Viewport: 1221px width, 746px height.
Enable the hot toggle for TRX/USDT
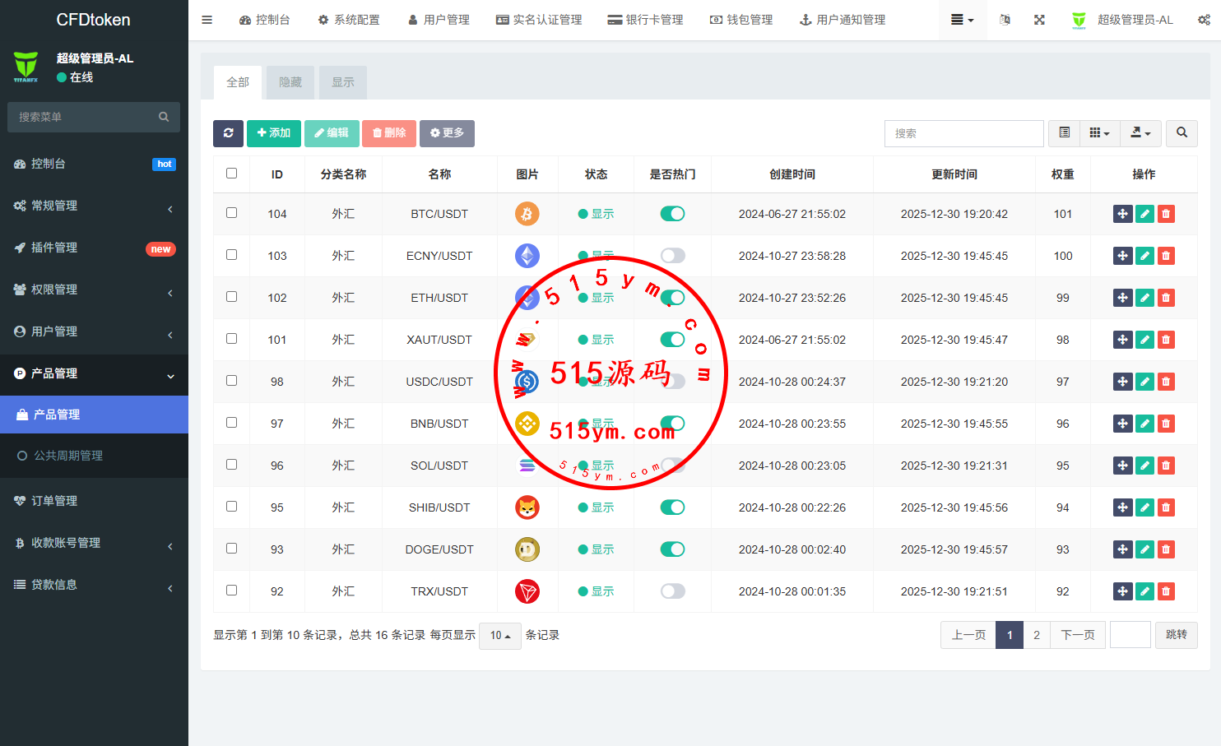coord(672,591)
